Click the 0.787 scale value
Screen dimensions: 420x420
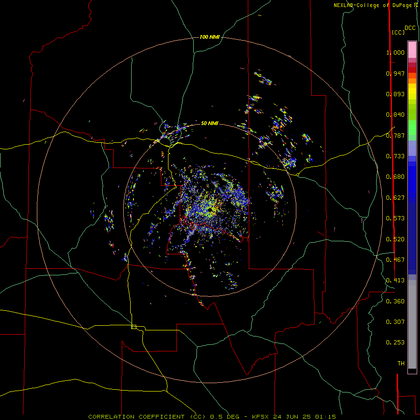(395, 135)
